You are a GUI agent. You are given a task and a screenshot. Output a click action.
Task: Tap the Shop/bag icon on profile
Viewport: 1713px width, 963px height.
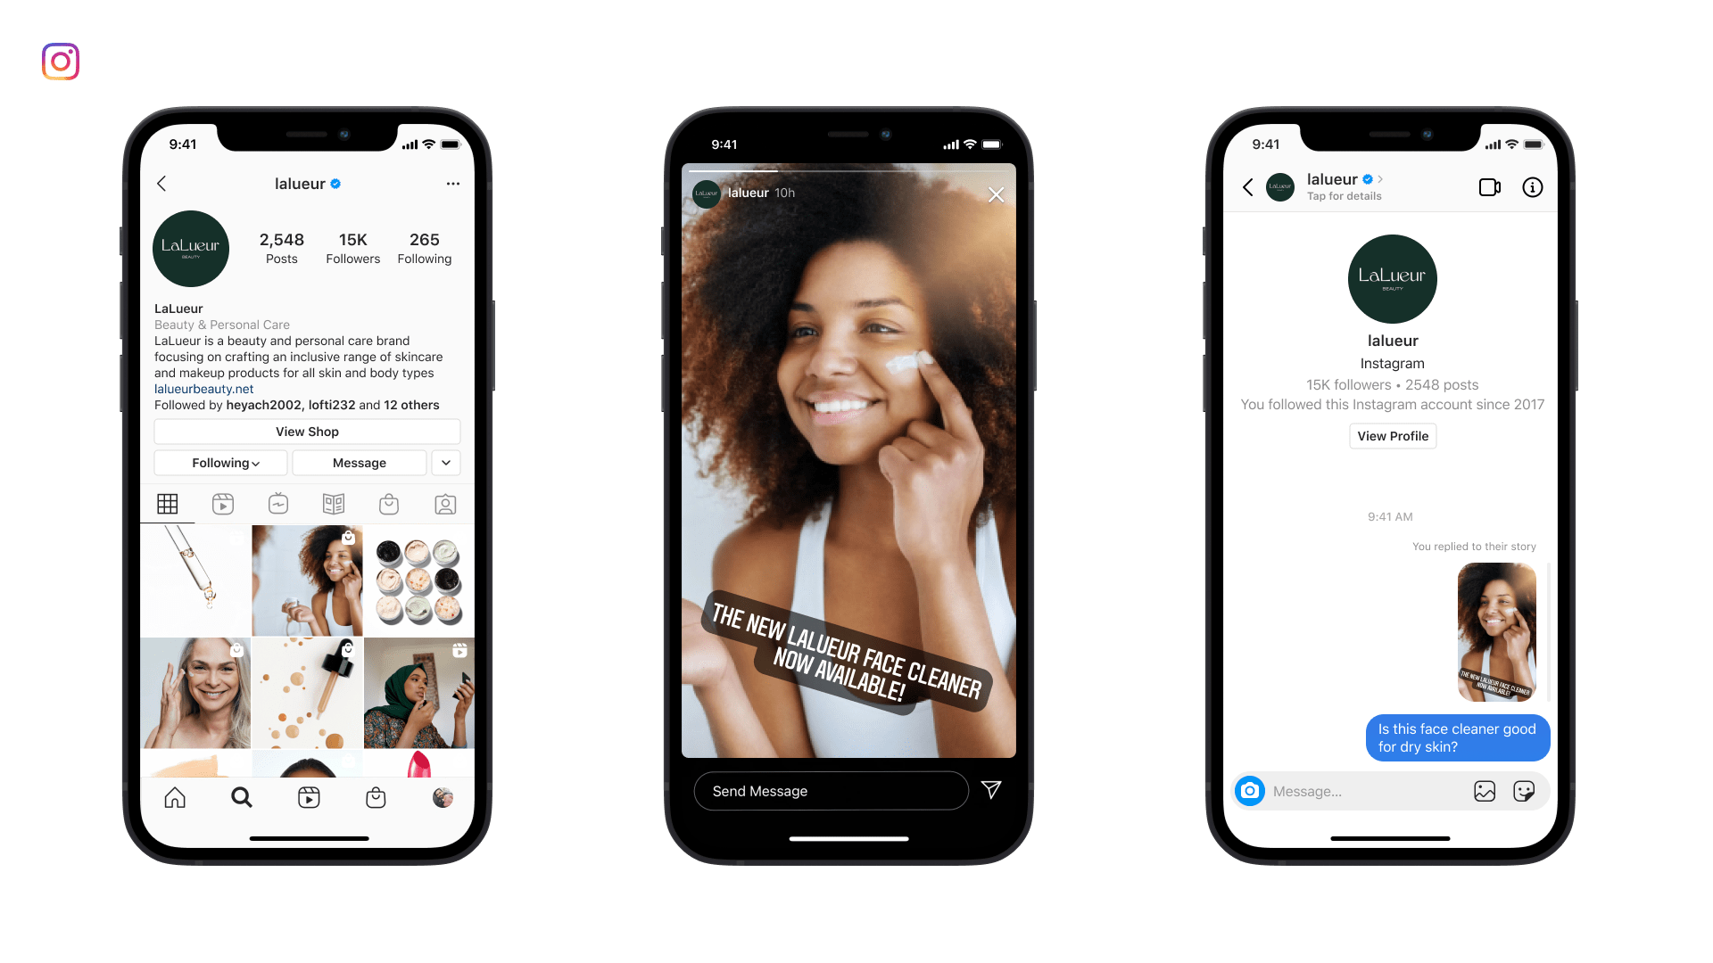tap(388, 505)
